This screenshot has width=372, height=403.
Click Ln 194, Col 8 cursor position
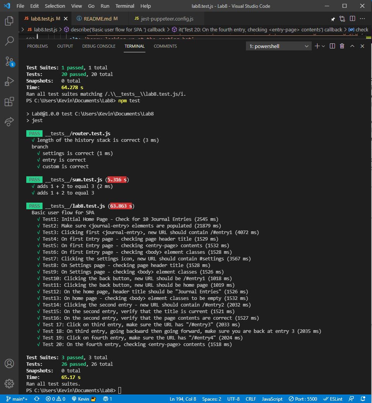pyautogui.click(x=183, y=399)
